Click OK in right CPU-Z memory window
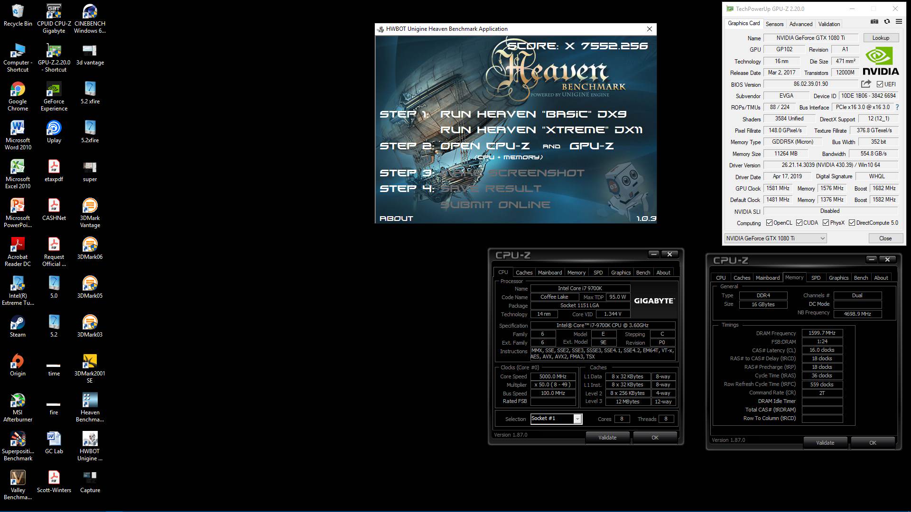The height and width of the screenshot is (512, 911). 873,443
